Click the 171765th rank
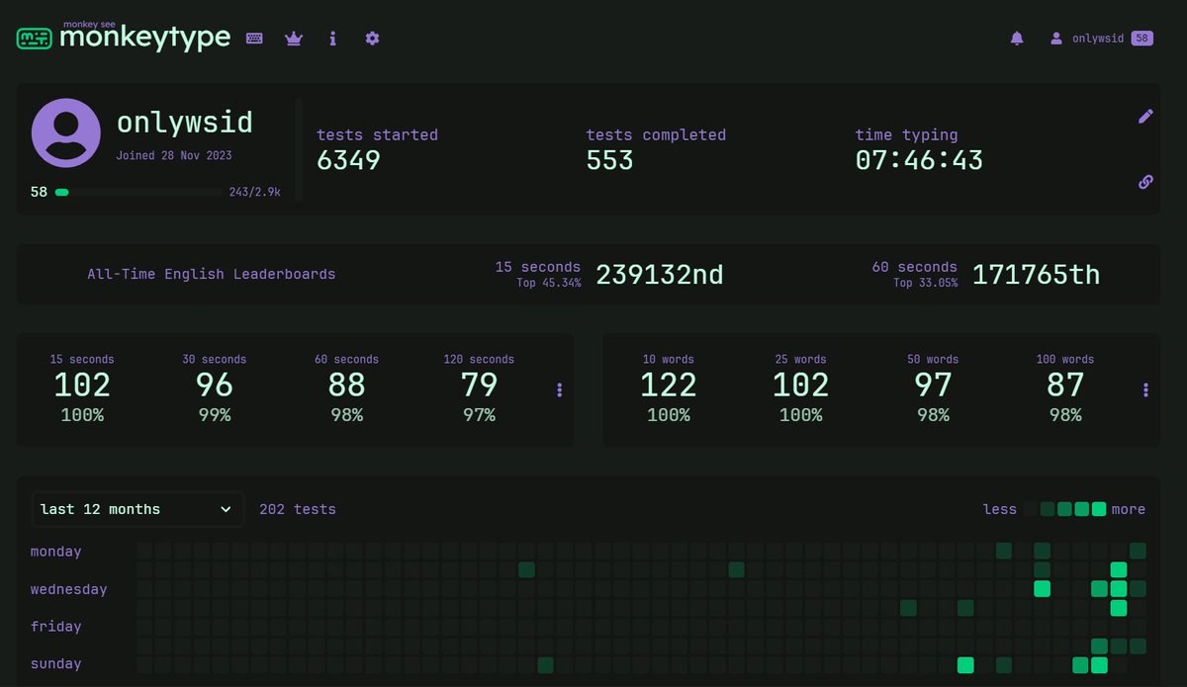The width and height of the screenshot is (1187, 687). (x=1036, y=274)
